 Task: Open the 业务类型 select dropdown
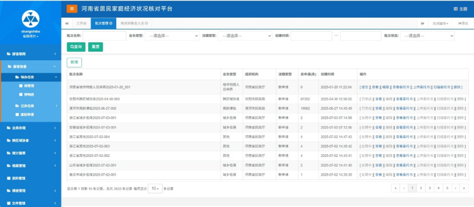pyautogui.click(x=172, y=36)
